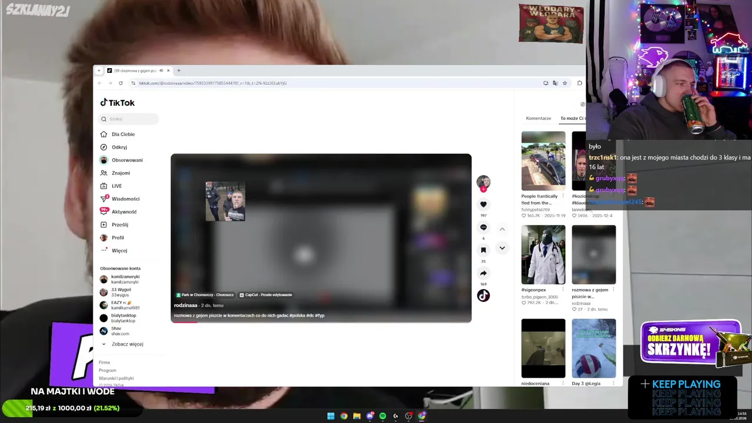Go back in Chrome navigation
This screenshot has width=752, height=423.
99,83
